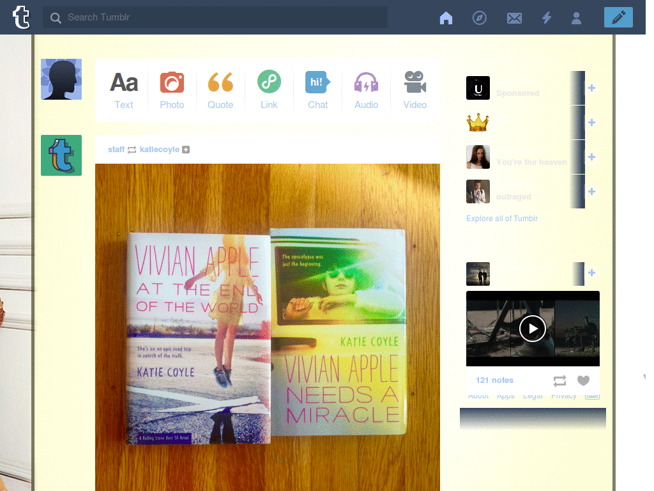Click Explore all of Tumblr link
This screenshot has height=491, width=654.
(502, 219)
